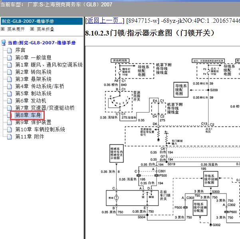
Task: Open 第6章 发动机
Action: coord(31,101)
